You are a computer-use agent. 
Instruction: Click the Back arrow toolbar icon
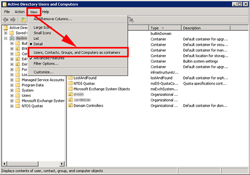(x=5, y=20)
